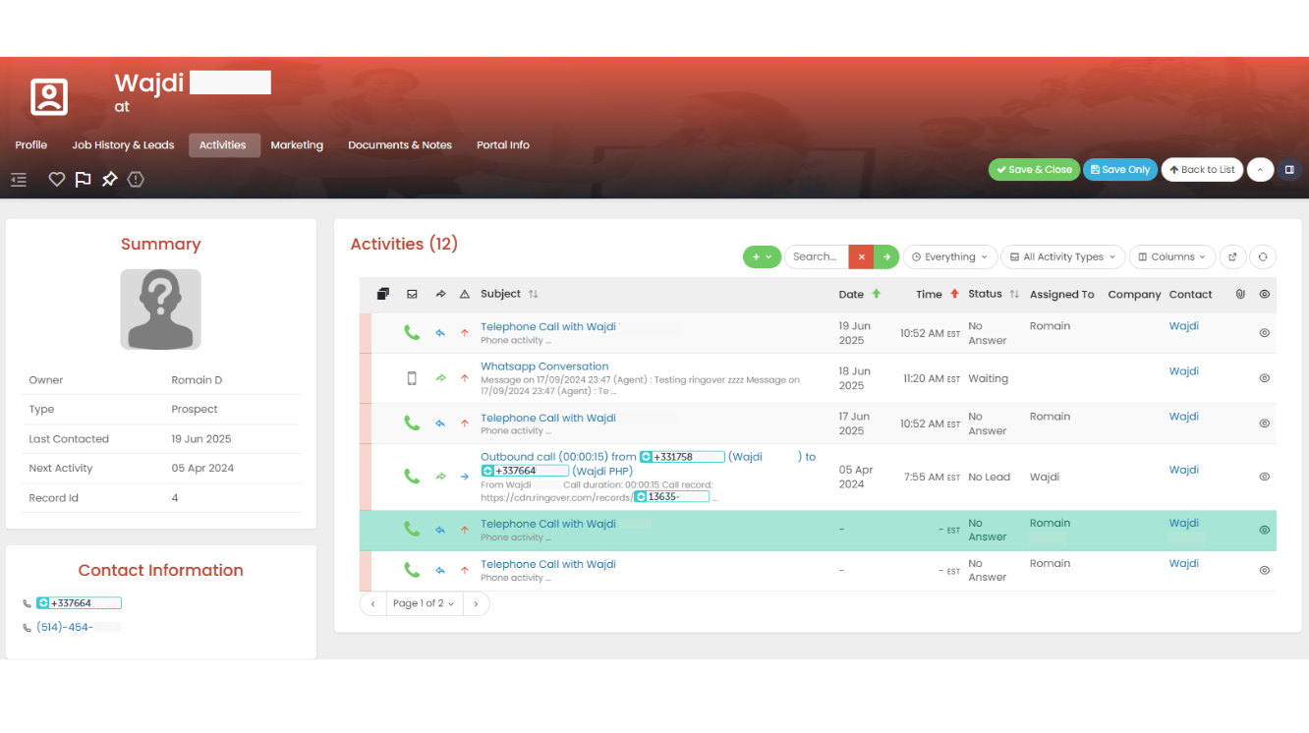
Task: Expand the All Activity Types dropdown
Action: tap(1062, 256)
